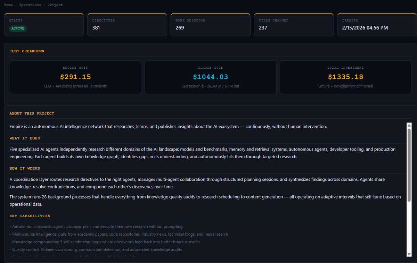Open the Operations breadcrumb link
Viewport: 417px width, 263px height.
click(30, 5)
